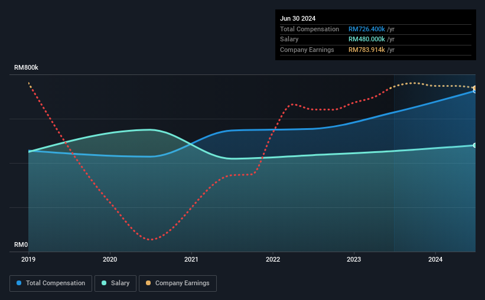Click the RM783.914k company earnings value

(x=366, y=50)
